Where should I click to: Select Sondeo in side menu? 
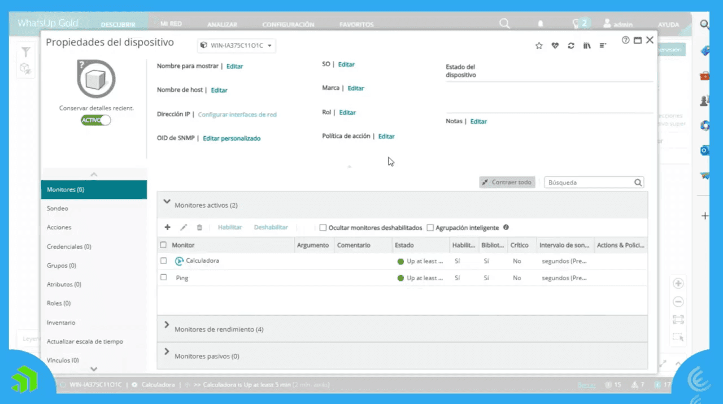94,208
